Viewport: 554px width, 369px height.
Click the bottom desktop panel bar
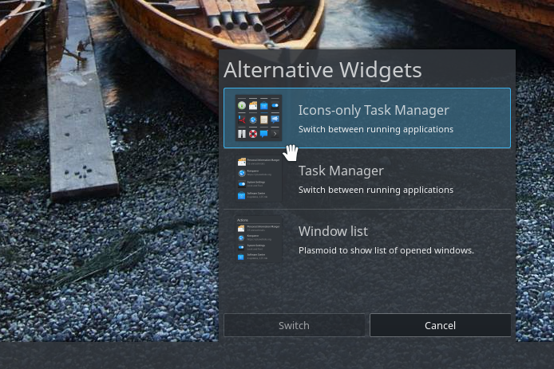tap(277, 355)
